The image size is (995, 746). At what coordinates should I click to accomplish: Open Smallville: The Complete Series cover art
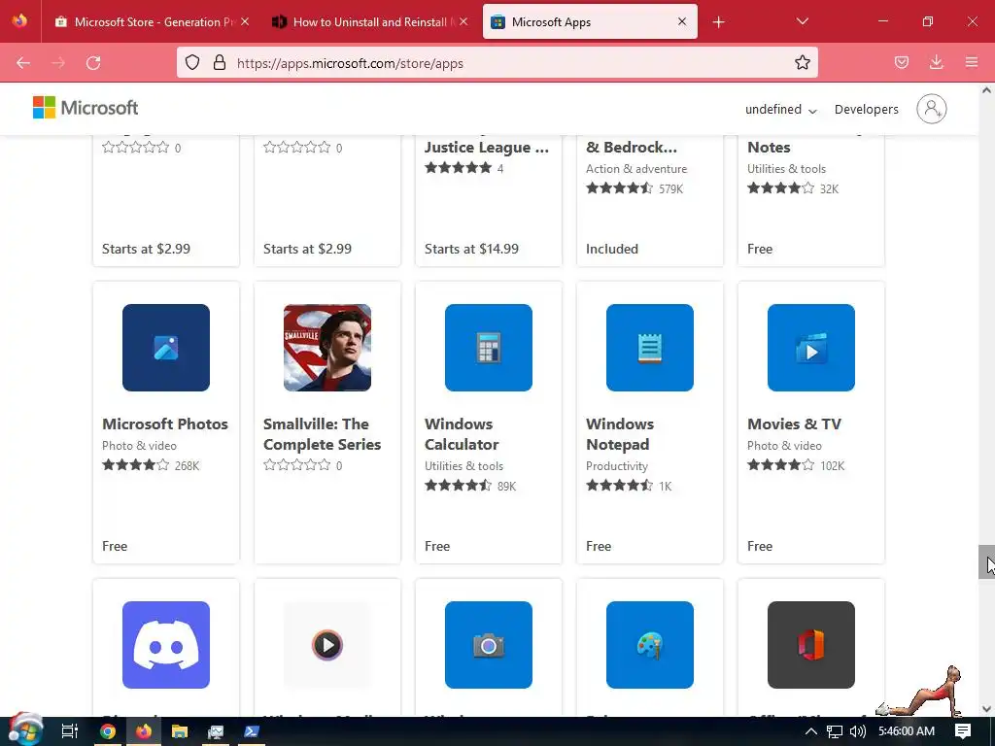[x=326, y=348]
